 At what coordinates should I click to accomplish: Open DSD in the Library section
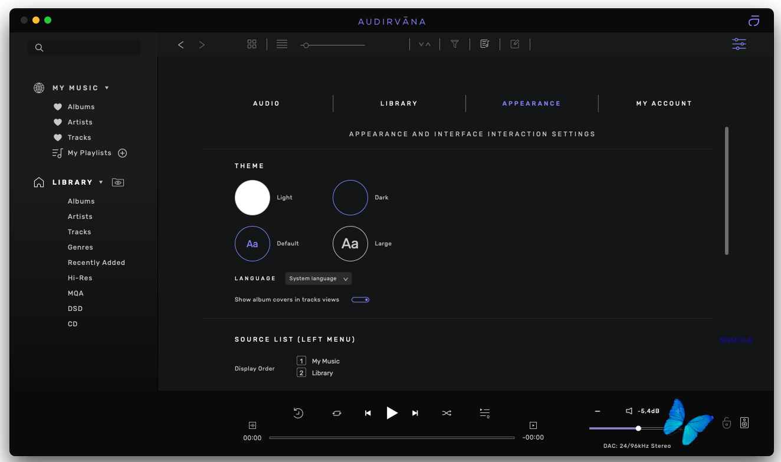76,309
